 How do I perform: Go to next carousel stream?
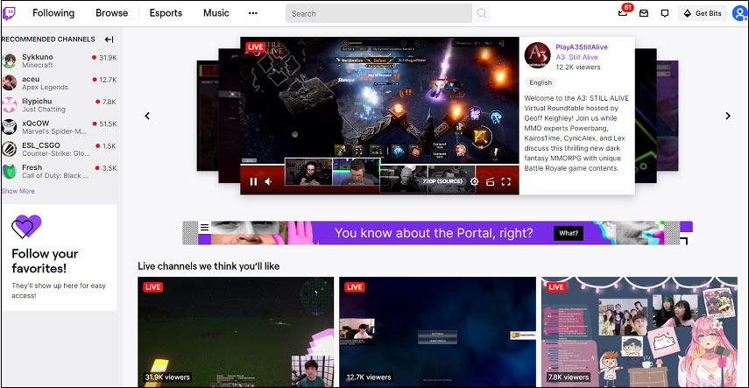click(x=728, y=116)
